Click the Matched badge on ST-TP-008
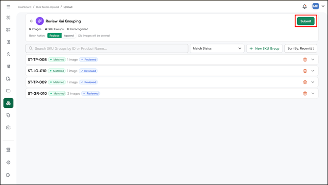 pos(57,60)
